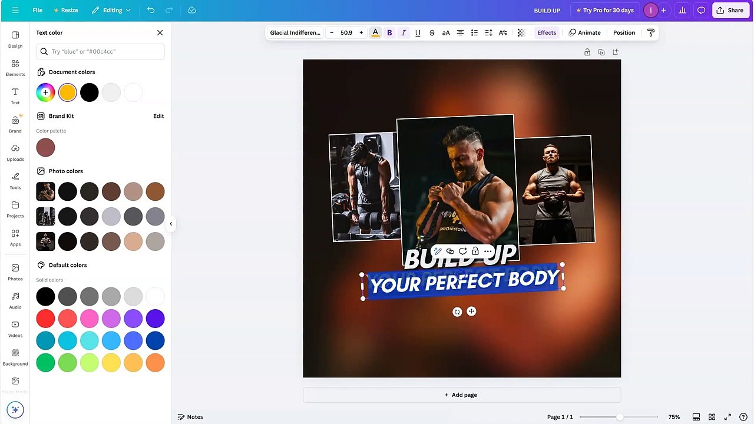Open the Apps sidebar tab

click(15, 237)
